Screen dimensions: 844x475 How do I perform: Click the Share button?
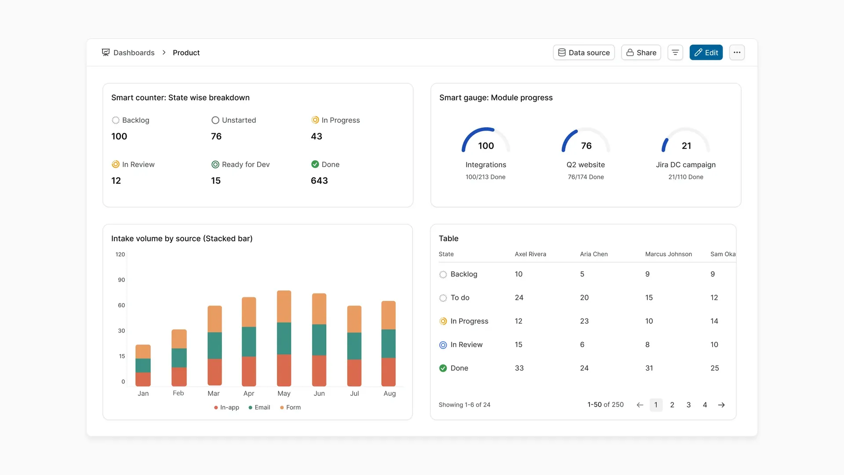coord(641,52)
